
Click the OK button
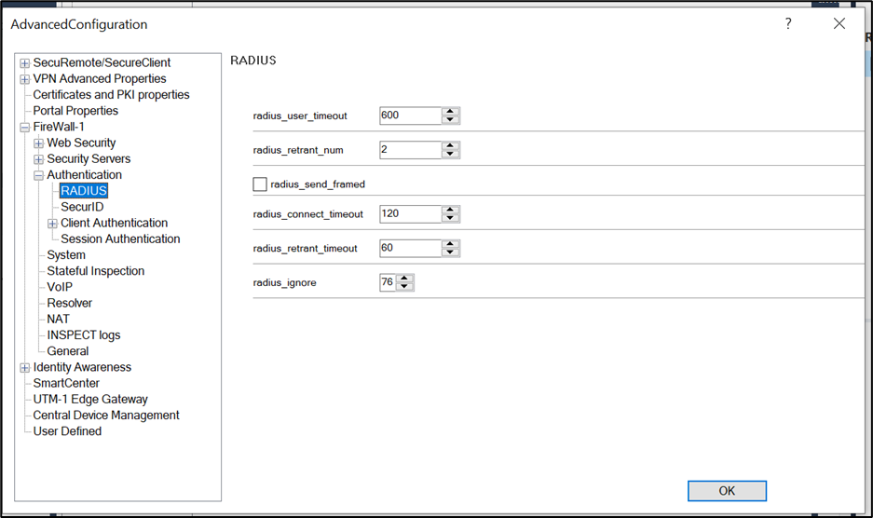727,491
